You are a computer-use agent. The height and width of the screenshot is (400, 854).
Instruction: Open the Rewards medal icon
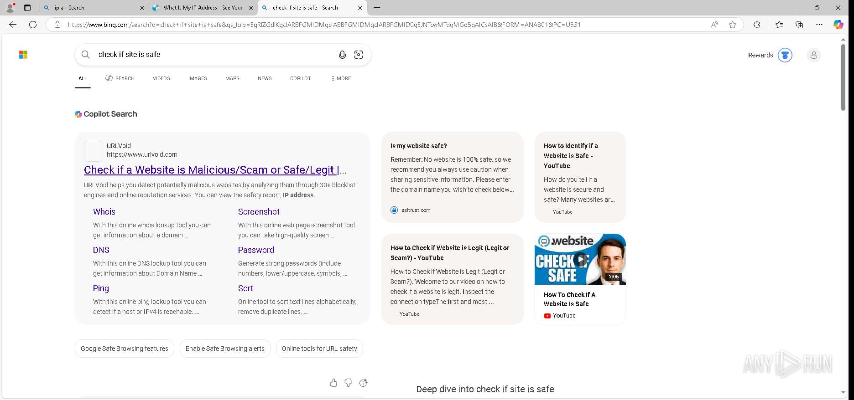(x=785, y=55)
